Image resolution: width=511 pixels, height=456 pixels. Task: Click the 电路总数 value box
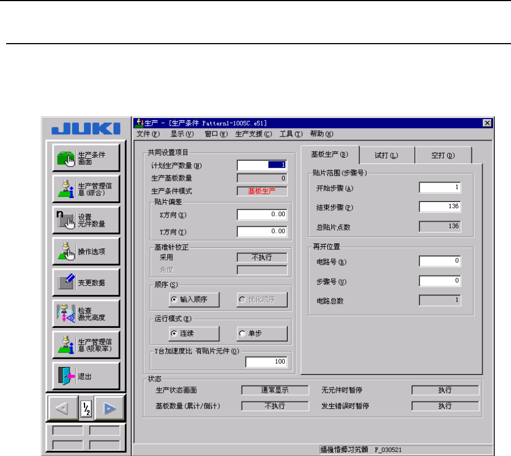coord(439,300)
